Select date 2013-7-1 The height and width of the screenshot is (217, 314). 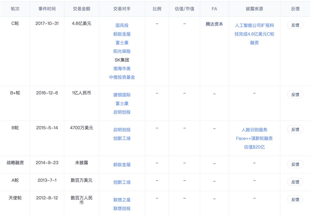(x=47, y=180)
